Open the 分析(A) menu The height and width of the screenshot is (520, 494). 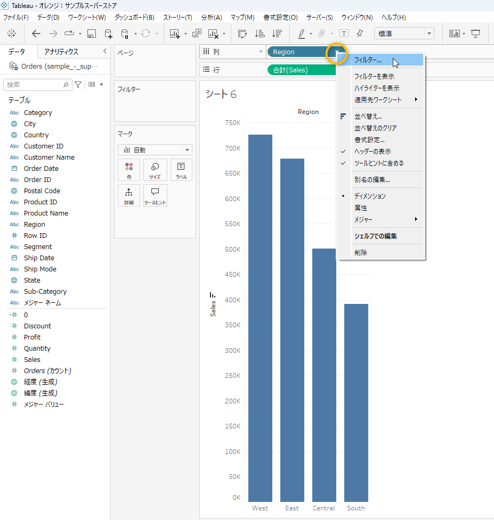(x=211, y=18)
